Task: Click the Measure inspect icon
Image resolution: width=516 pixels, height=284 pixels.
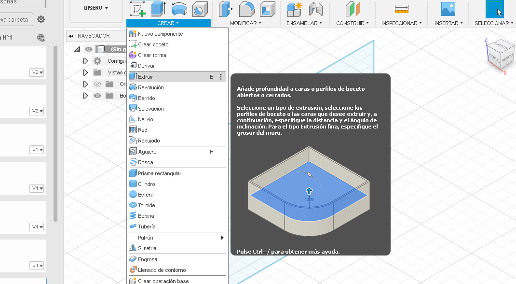Action: [x=402, y=9]
